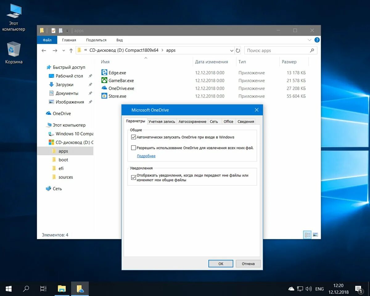
Task: Select the Store.exe file icon
Action: [x=104, y=96]
